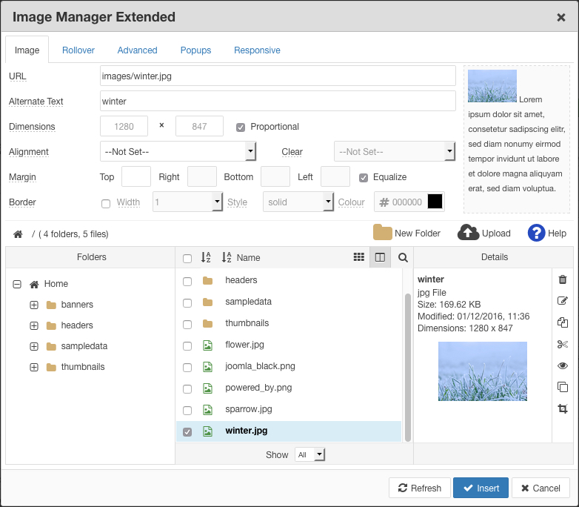The width and height of the screenshot is (579, 507).
Task: Click the scissors cut icon
Action: (x=563, y=344)
